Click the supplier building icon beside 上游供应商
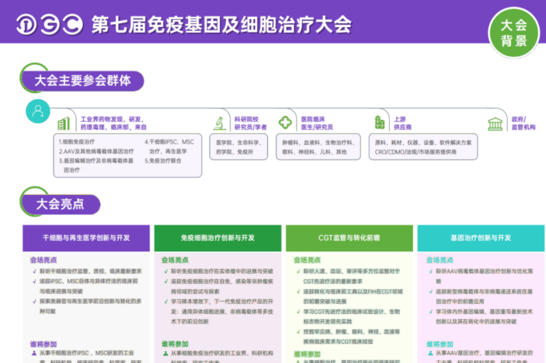Image resolution: width=546 pixels, height=363 pixels. (x=380, y=122)
